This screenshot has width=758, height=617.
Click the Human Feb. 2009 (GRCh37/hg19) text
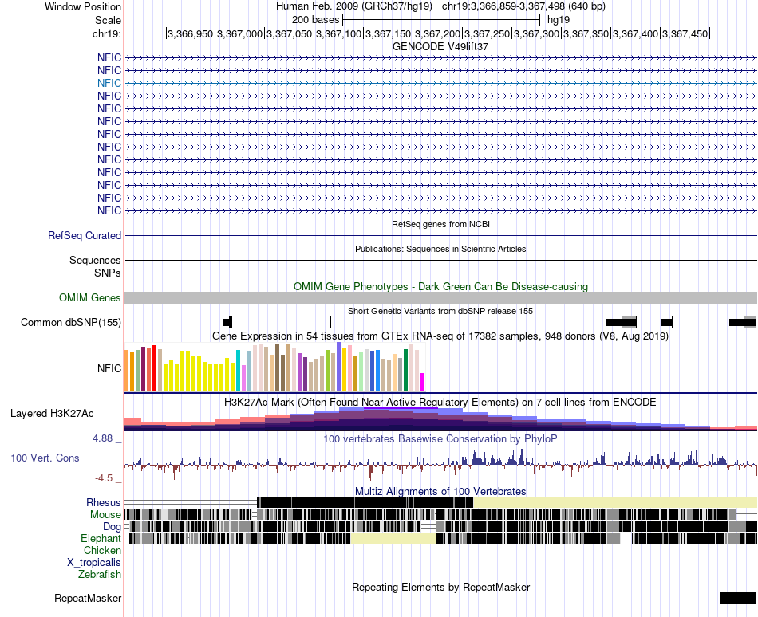(x=353, y=6)
